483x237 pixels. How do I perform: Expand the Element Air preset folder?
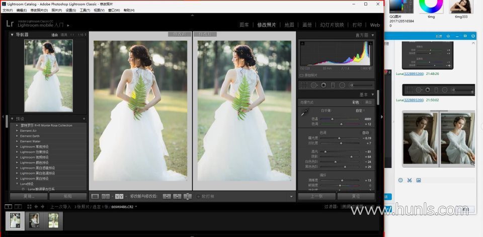tap(17, 131)
